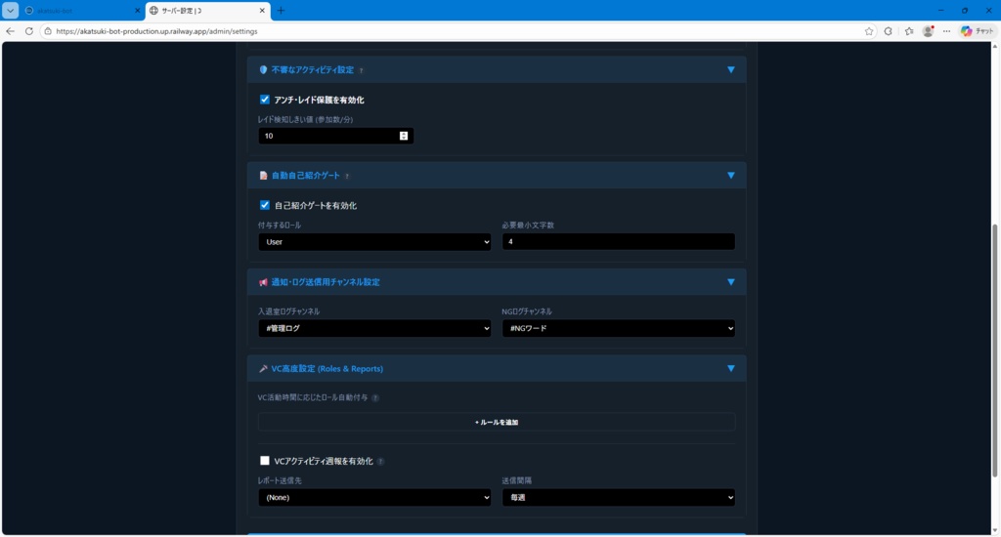Open the browser extensions icon

coord(888,31)
